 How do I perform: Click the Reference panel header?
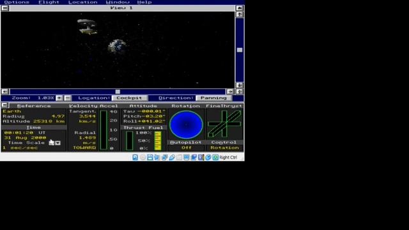coord(34,106)
